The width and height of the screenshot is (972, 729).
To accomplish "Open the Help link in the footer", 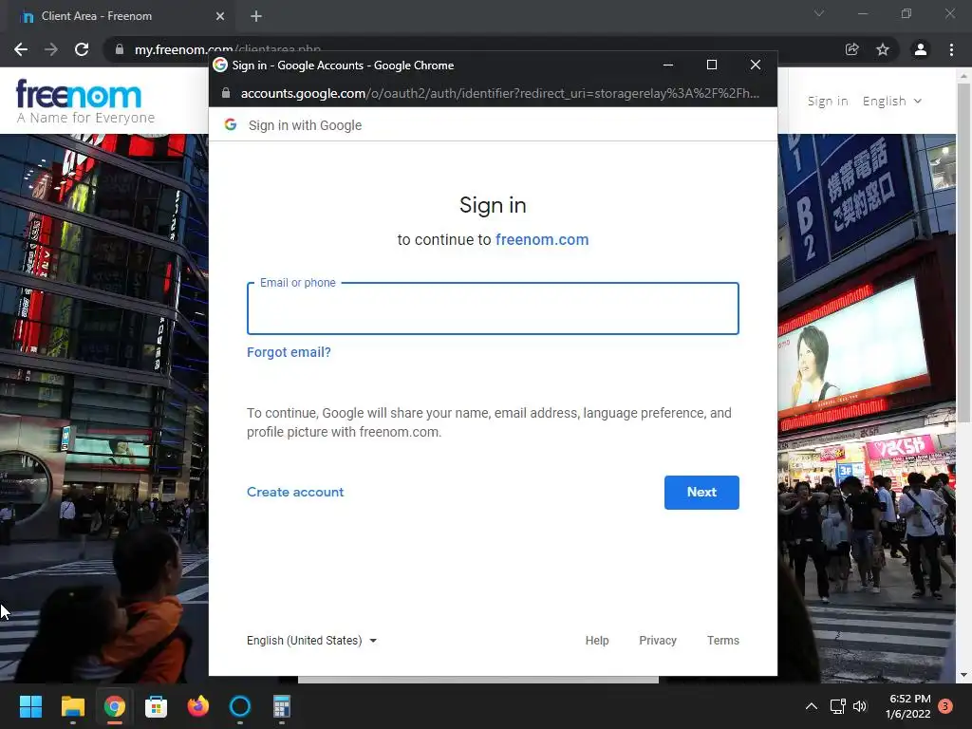I will [597, 641].
